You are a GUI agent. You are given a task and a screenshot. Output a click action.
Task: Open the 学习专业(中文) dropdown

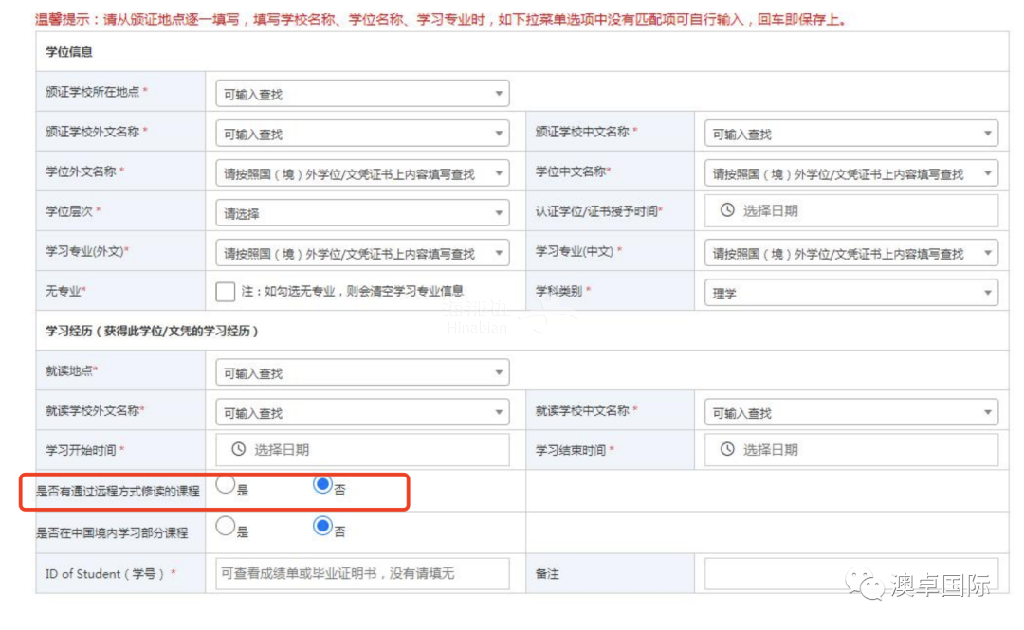click(x=850, y=254)
